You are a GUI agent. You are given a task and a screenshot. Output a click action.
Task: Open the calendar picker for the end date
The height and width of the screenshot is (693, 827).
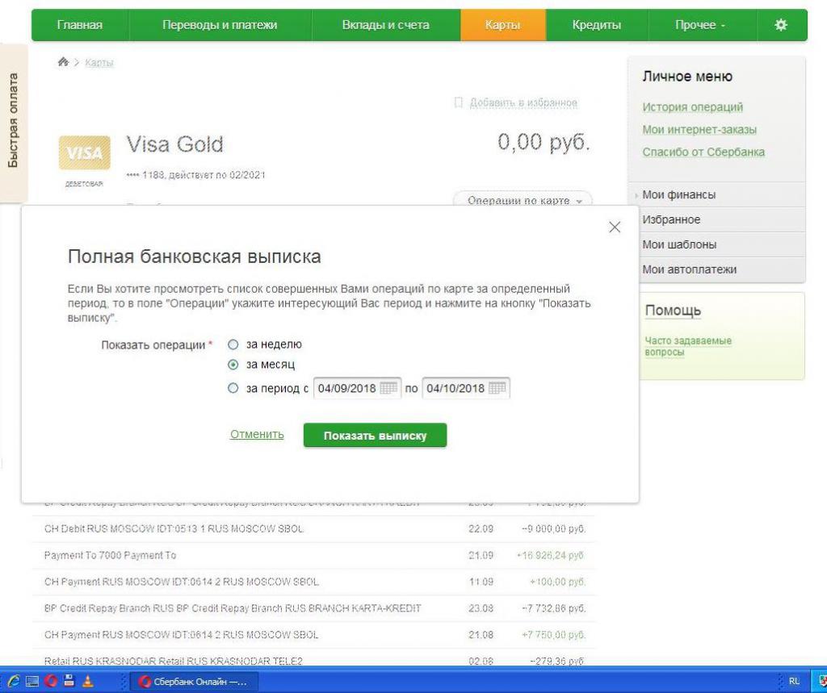[x=497, y=388]
